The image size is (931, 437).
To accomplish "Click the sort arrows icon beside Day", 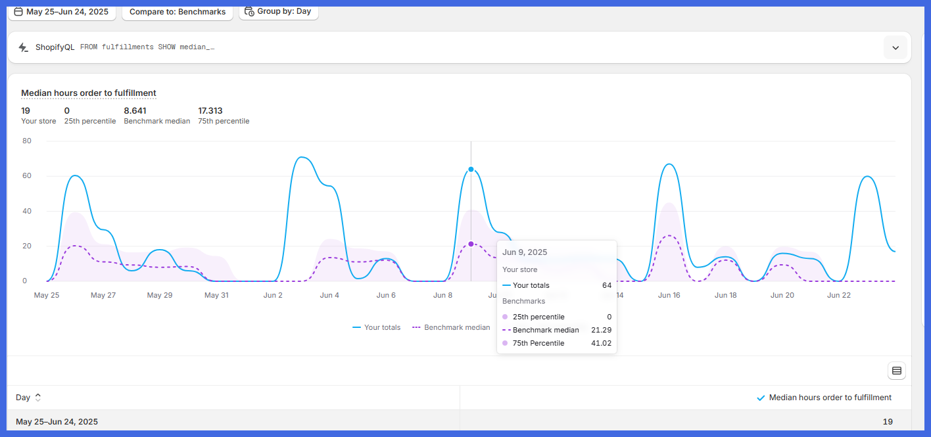I will [x=38, y=398].
